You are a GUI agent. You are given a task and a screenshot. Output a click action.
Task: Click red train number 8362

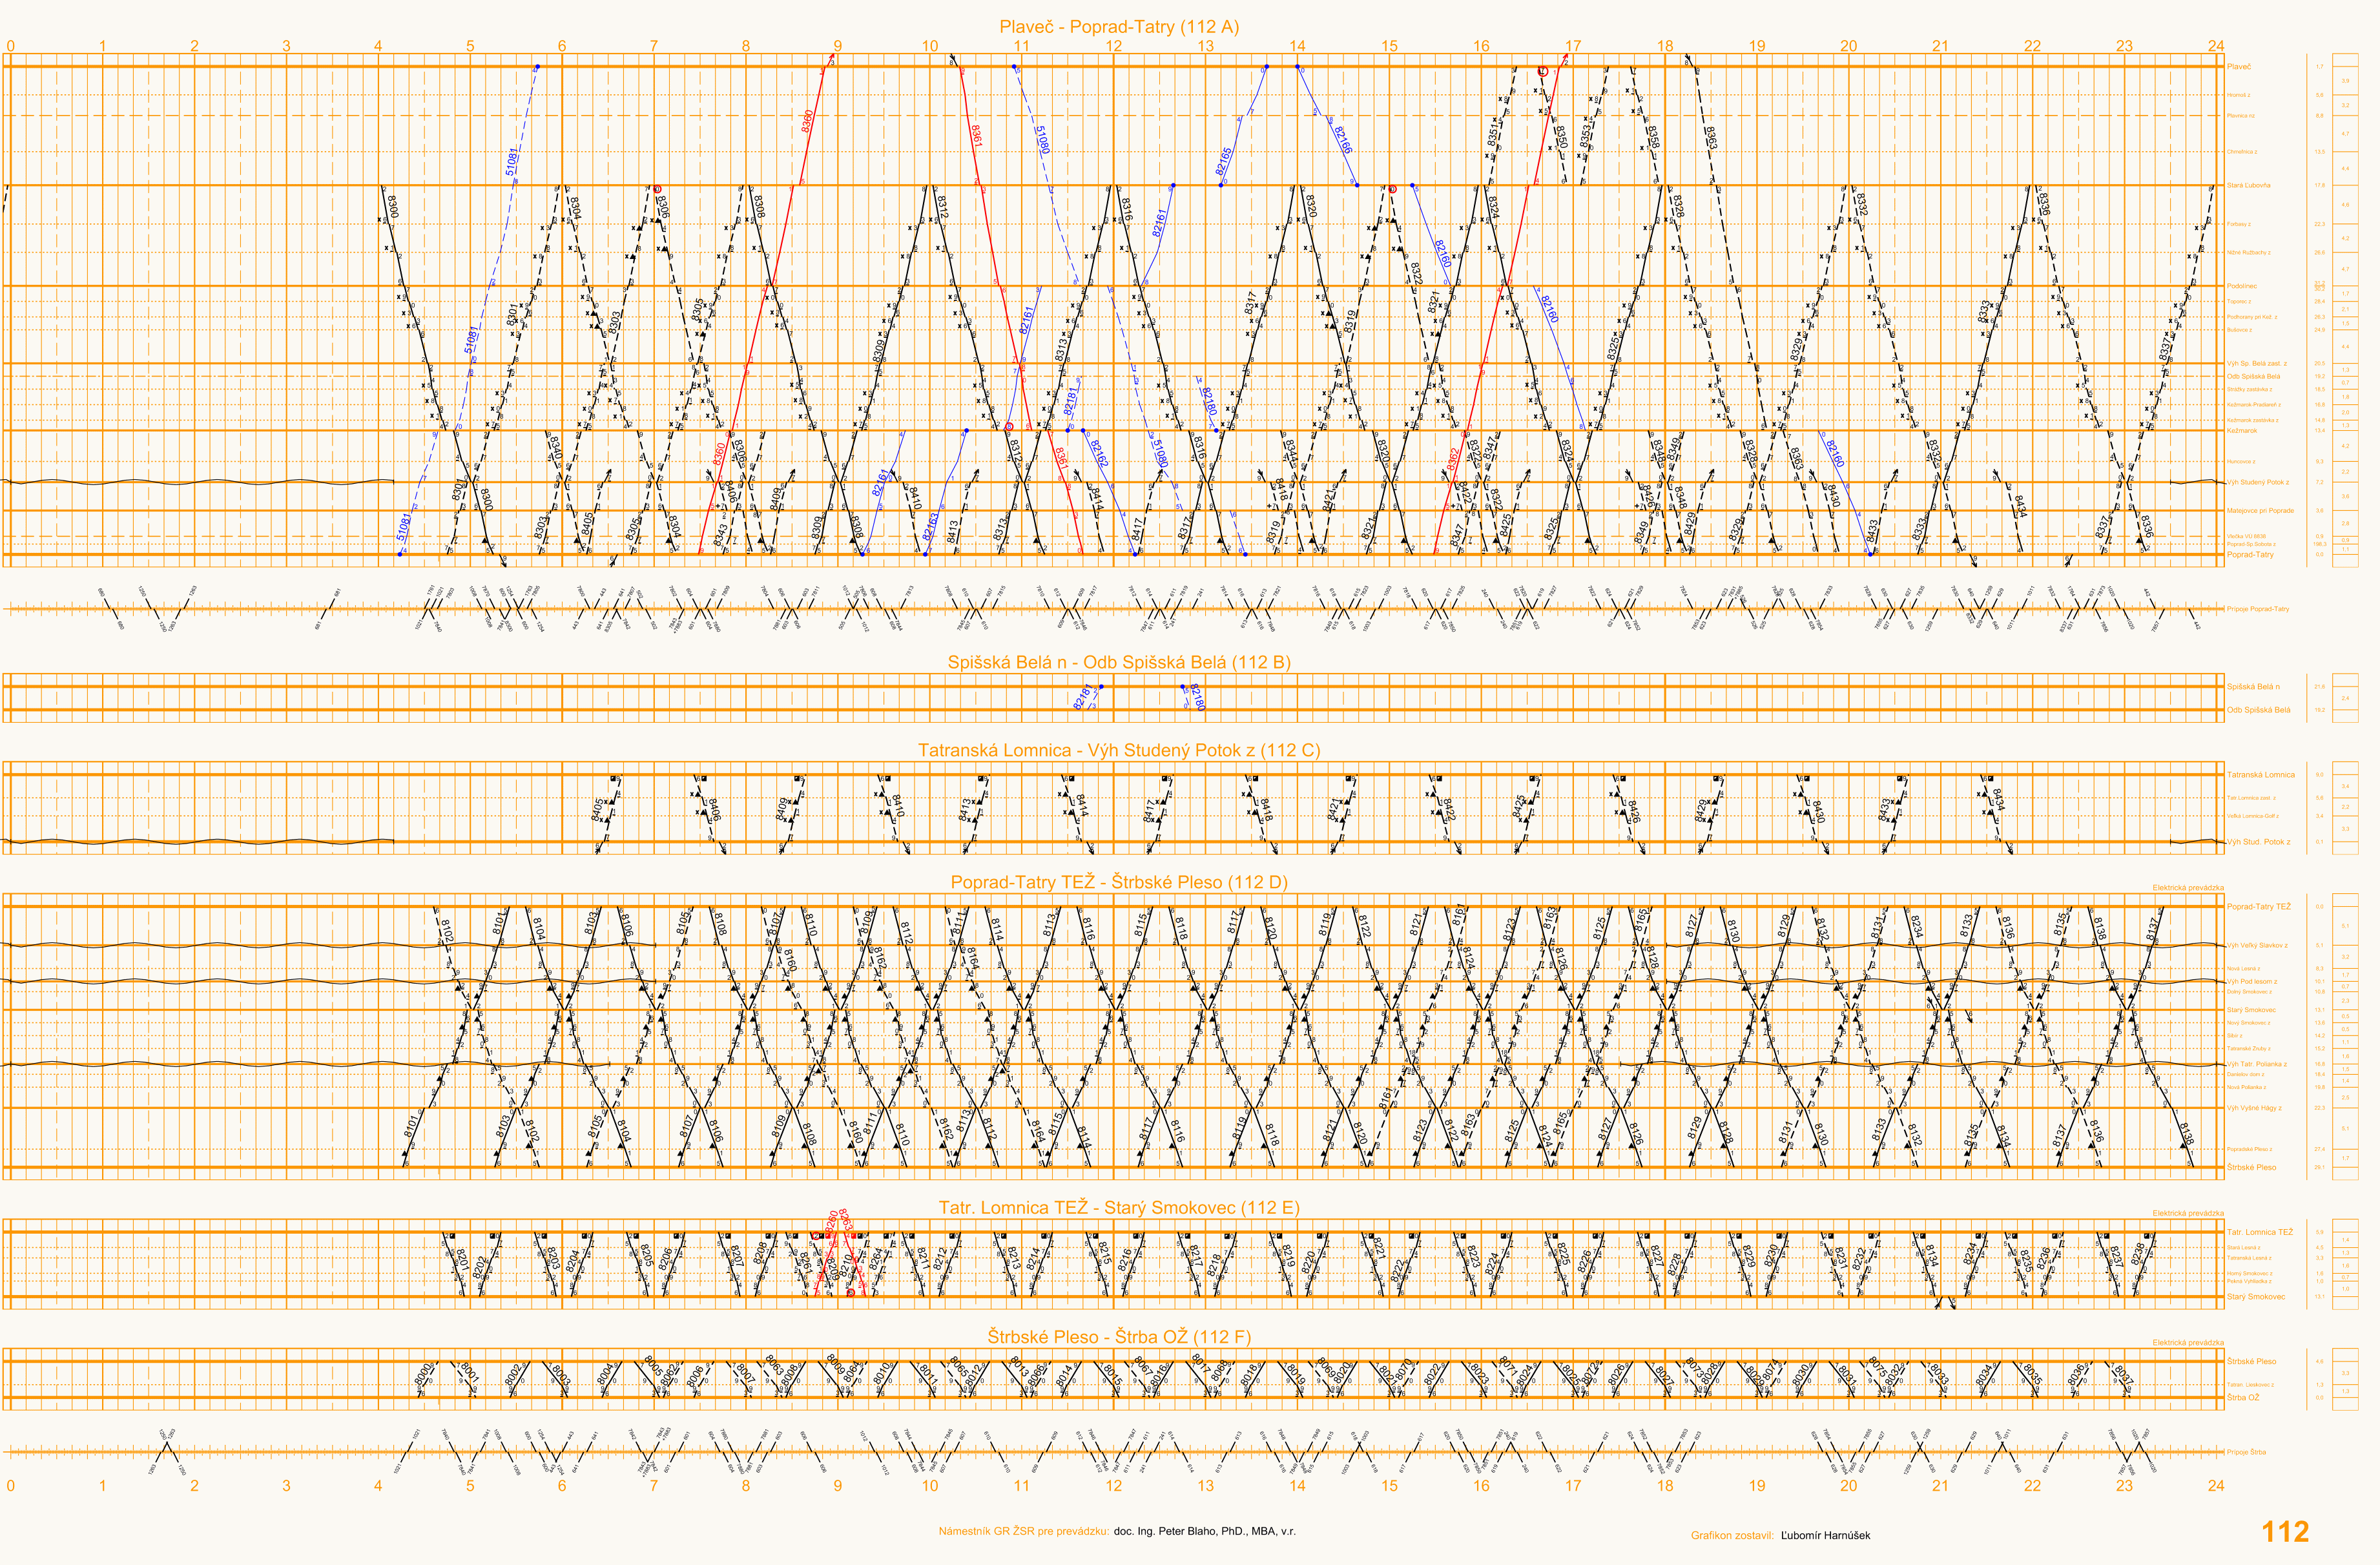click(x=1452, y=459)
